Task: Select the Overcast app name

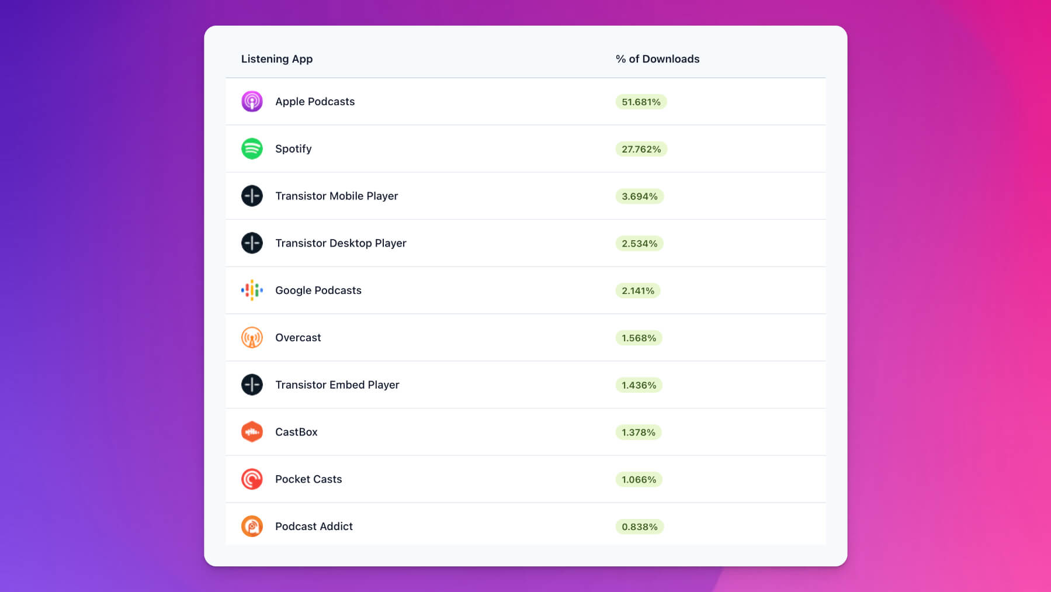Action: pos(298,338)
